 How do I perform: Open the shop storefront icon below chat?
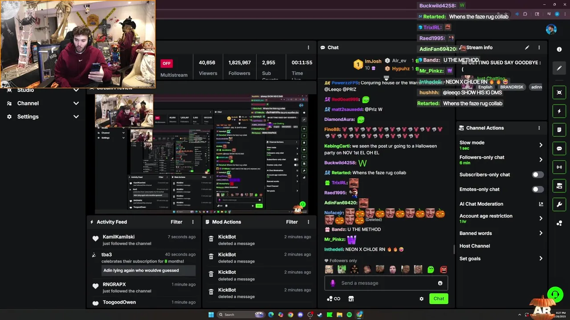[351, 299]
